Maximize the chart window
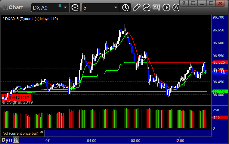The image size is (229, 144). click(x=211, y=3)
